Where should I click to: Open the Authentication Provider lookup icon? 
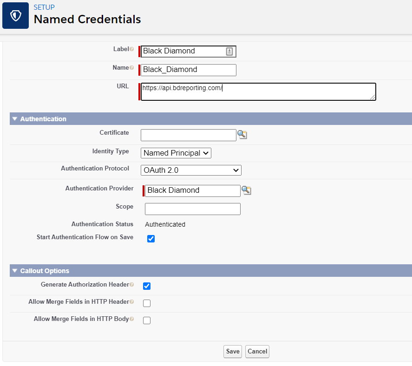click(246, 190)
